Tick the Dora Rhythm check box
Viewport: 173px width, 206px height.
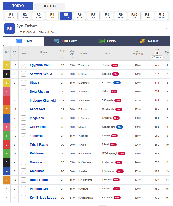coord(24,92)
